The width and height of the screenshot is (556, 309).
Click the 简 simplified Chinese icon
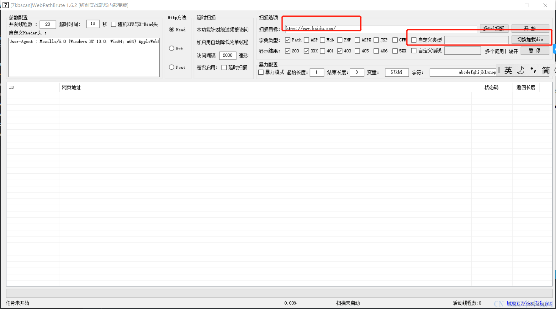point(545,70)
